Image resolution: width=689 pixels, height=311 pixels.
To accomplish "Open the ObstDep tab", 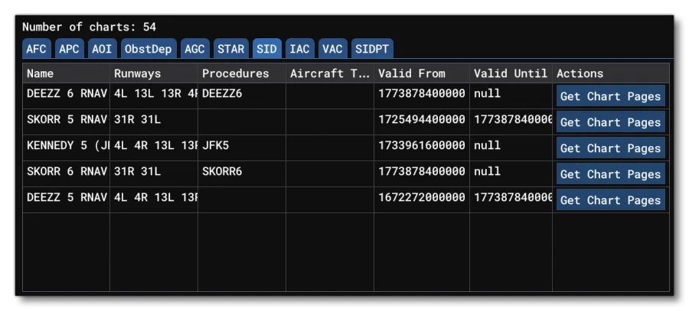I will (148, 49).
